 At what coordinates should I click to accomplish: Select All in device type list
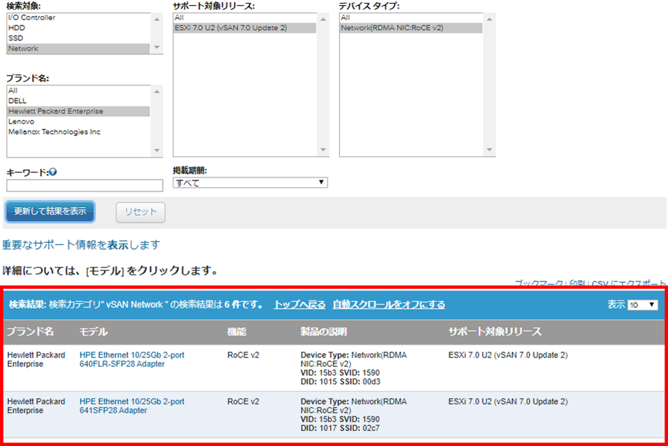pyautogui.click(x=411, y=17)
